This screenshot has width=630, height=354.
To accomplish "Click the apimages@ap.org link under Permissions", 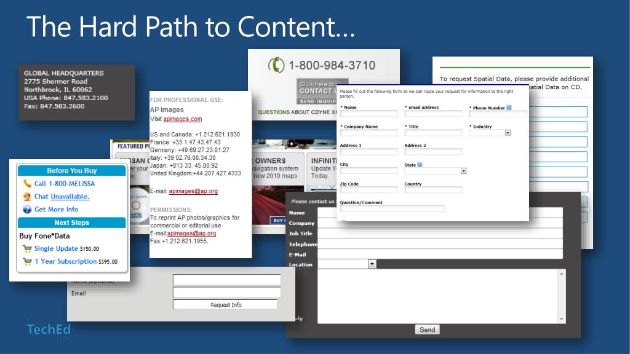I will pyautogui.click(x=192, y=233).
